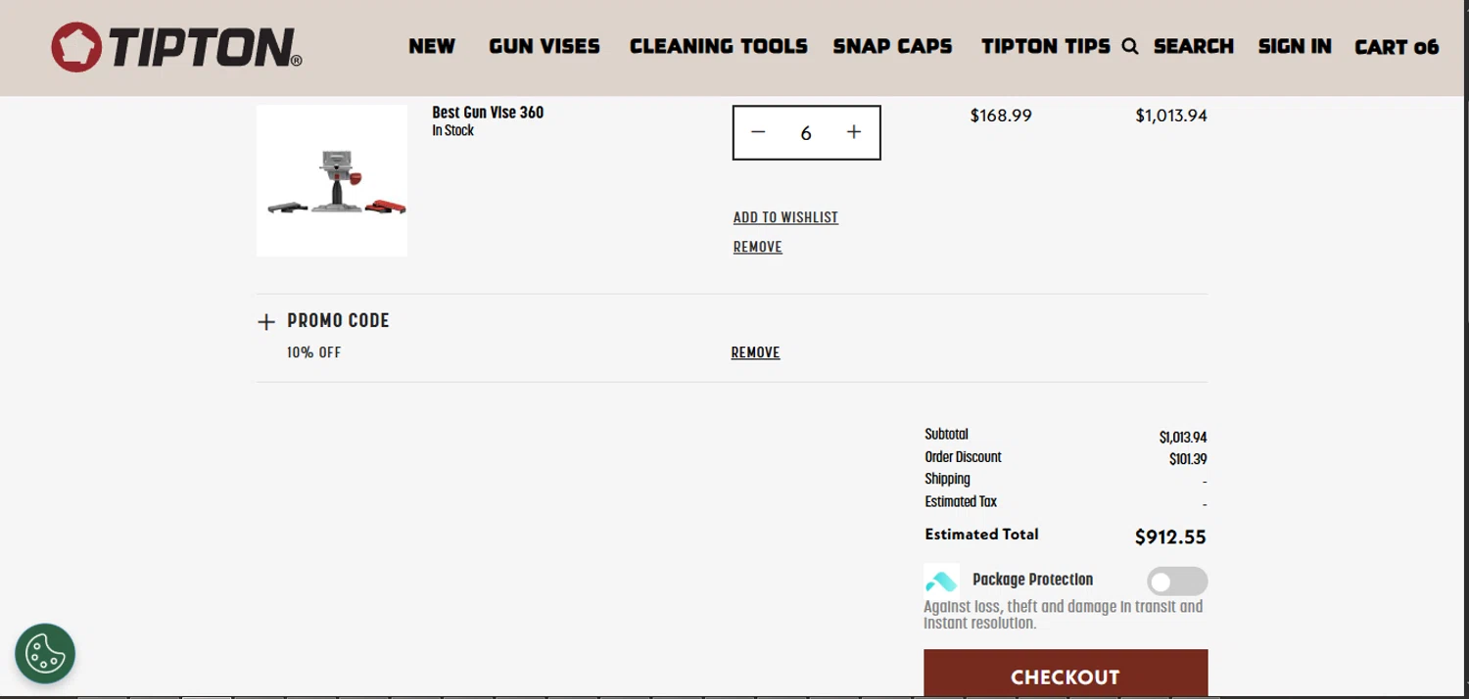This screenshot has width=1469, height=699.
Task: Click the Search label in the header
Action: coord(1194,46)
